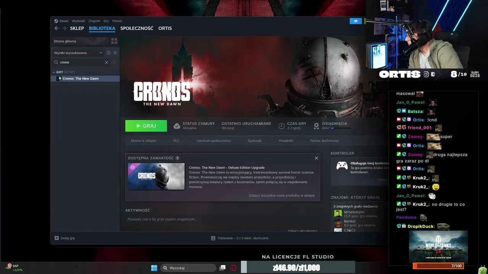
Task: Click the friend name Bonkol
Action: 350,221
